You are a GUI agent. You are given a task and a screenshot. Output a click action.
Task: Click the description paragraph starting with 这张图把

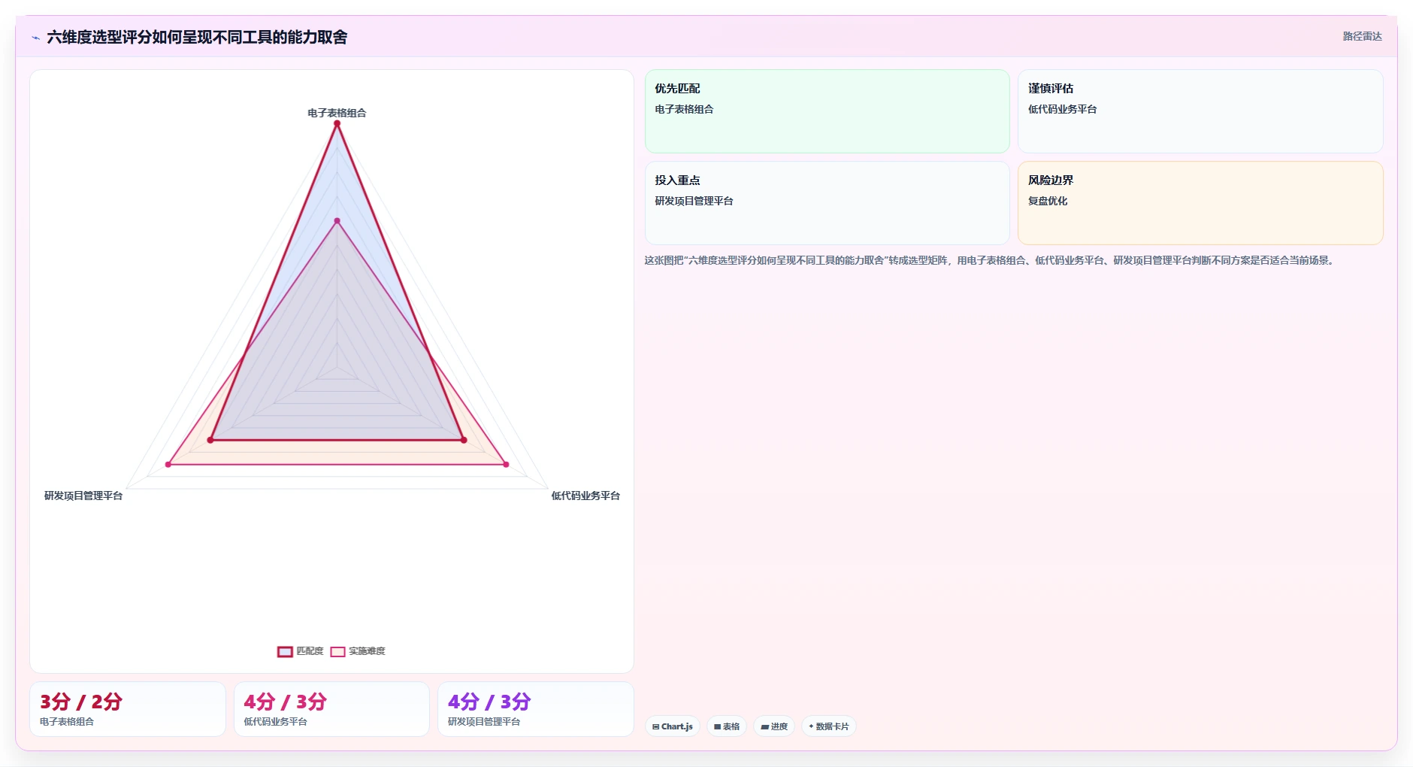point(990,260)
